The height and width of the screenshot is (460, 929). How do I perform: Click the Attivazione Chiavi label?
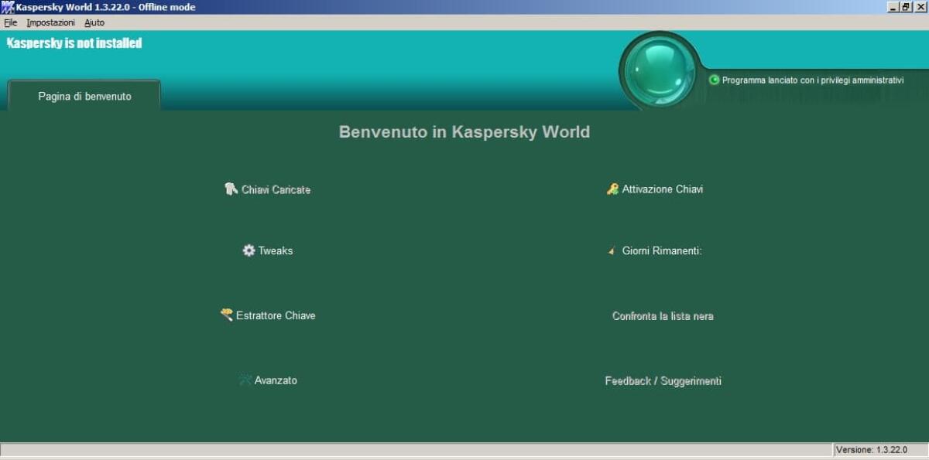click(x=663, y=189)
